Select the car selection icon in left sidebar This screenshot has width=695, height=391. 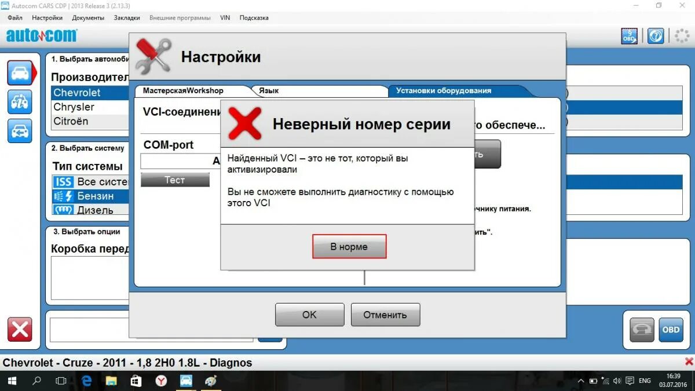pos(21,72)
